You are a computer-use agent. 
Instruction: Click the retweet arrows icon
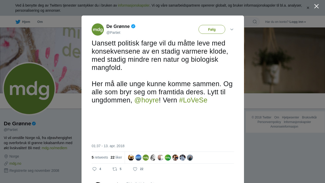point(115,169)
